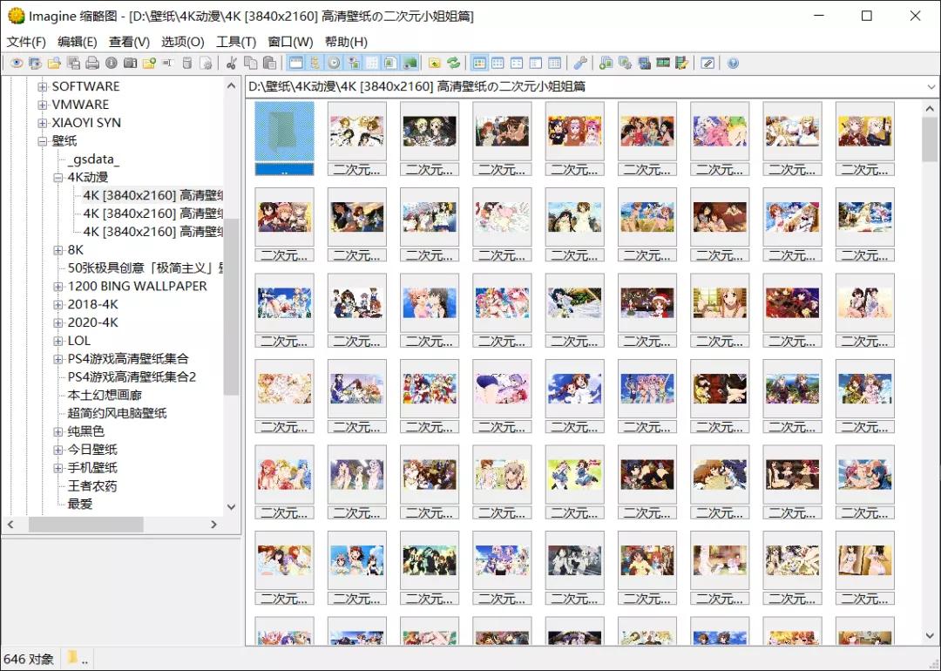Click the copy pages toolbar icon

[x=250, y=63]
